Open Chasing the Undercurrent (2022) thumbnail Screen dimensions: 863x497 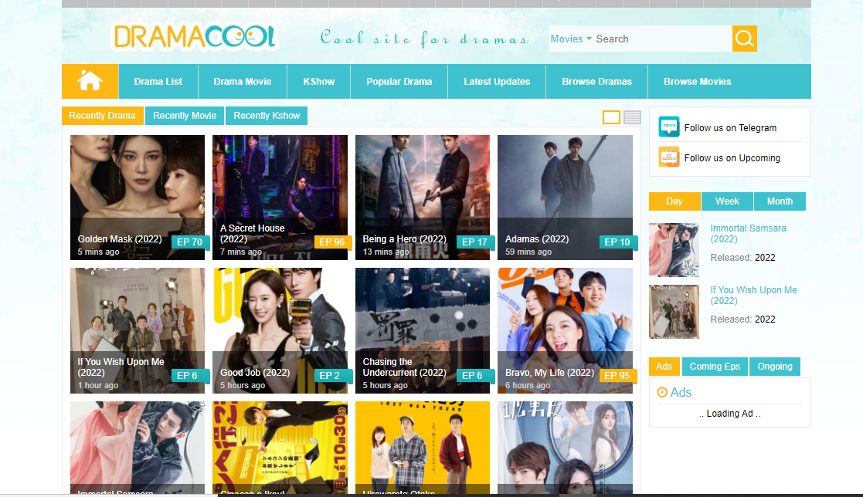(x=422, y=330)
